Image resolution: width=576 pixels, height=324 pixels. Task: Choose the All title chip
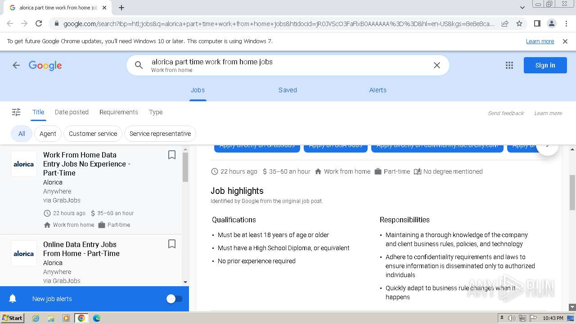(x=22, y=134)
